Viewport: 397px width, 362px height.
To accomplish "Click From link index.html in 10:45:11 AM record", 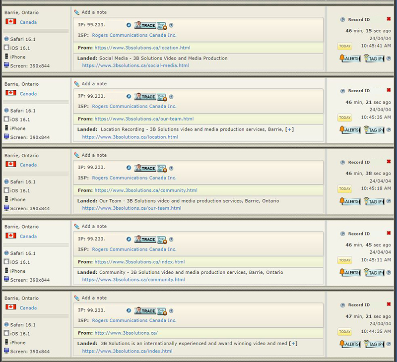I will pyautogui.click(x=139, y=262).
